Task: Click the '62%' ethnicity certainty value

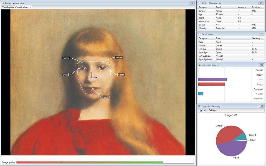Action: (254, 28)
